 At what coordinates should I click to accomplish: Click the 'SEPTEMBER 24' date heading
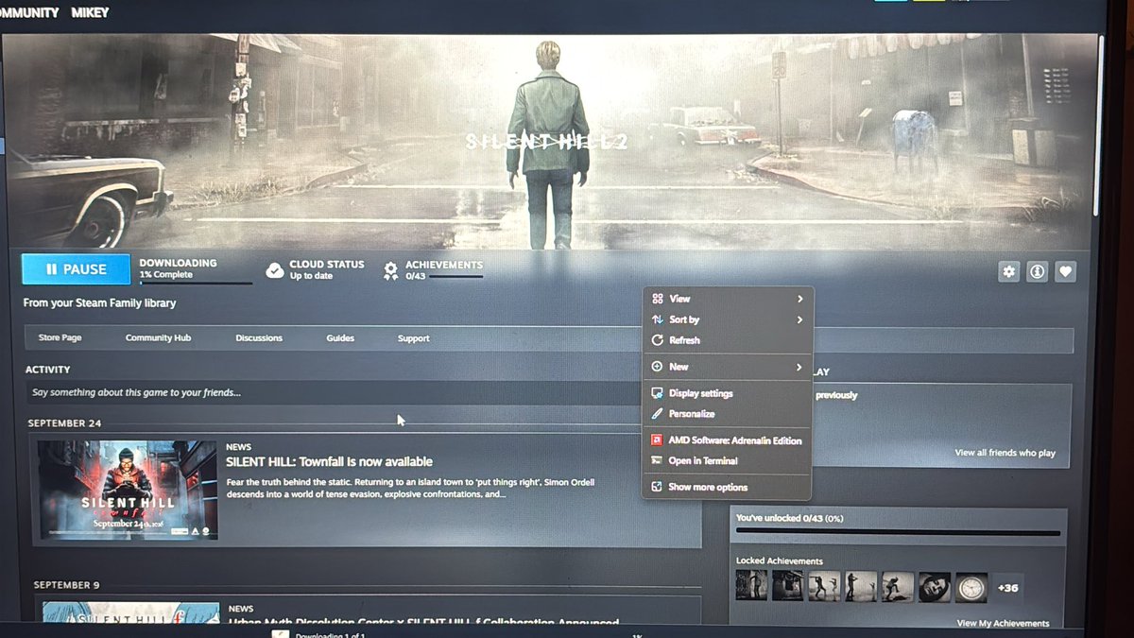pos(64,423)
